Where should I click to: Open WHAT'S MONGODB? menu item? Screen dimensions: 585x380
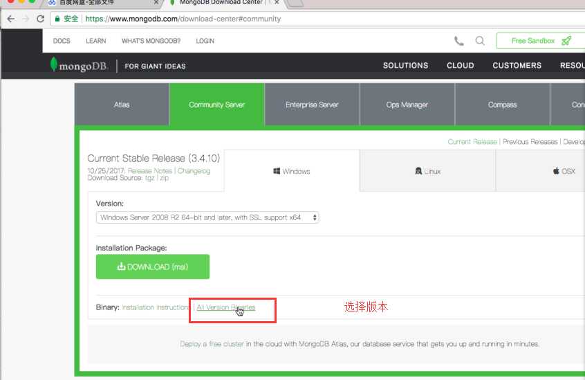pos(151,41)
